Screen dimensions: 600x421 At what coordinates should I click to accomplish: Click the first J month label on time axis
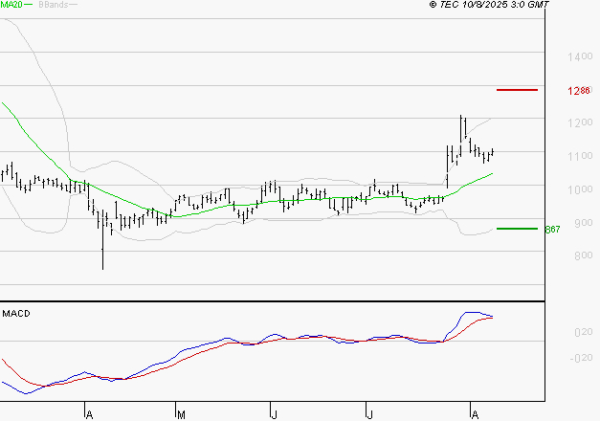[274, 415]
